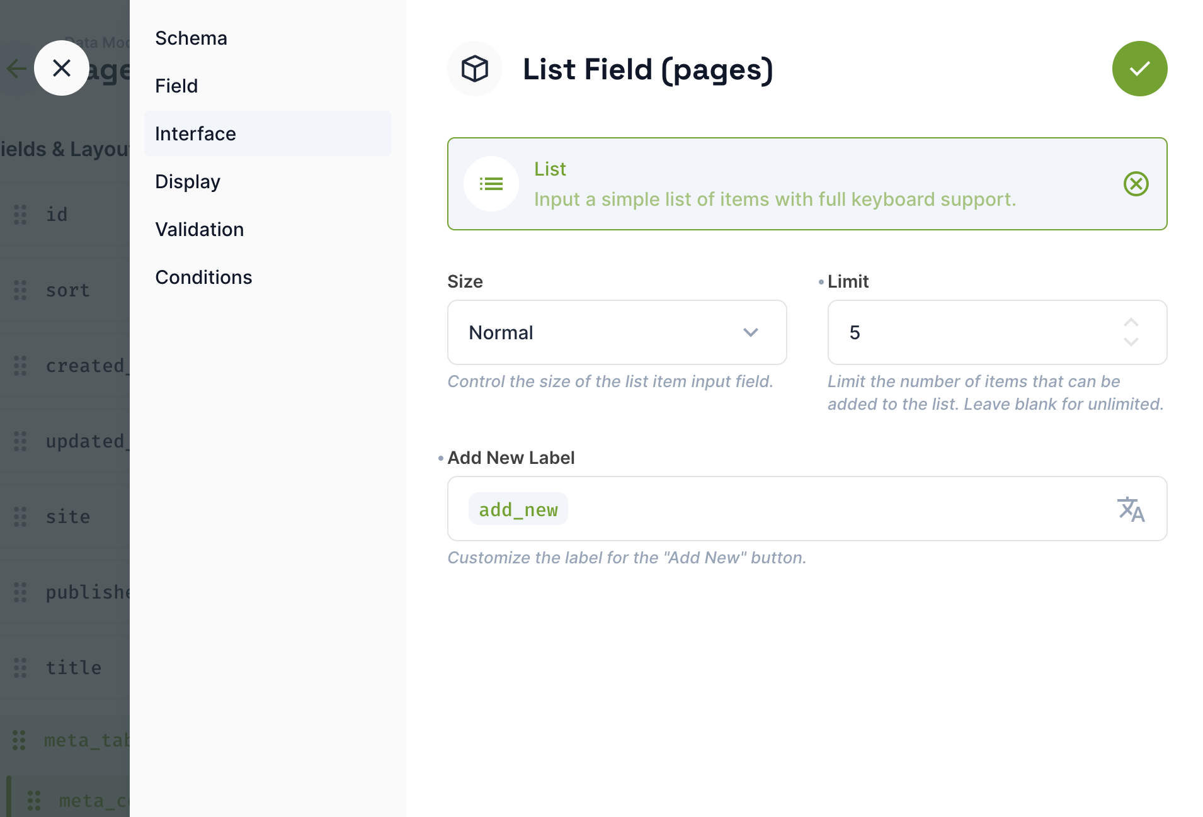Select the List interface card
1203x817 pixels.
click(x=775, y=184)
